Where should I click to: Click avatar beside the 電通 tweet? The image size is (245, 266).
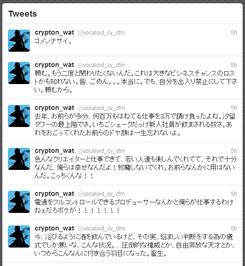(x=19, y=202)
